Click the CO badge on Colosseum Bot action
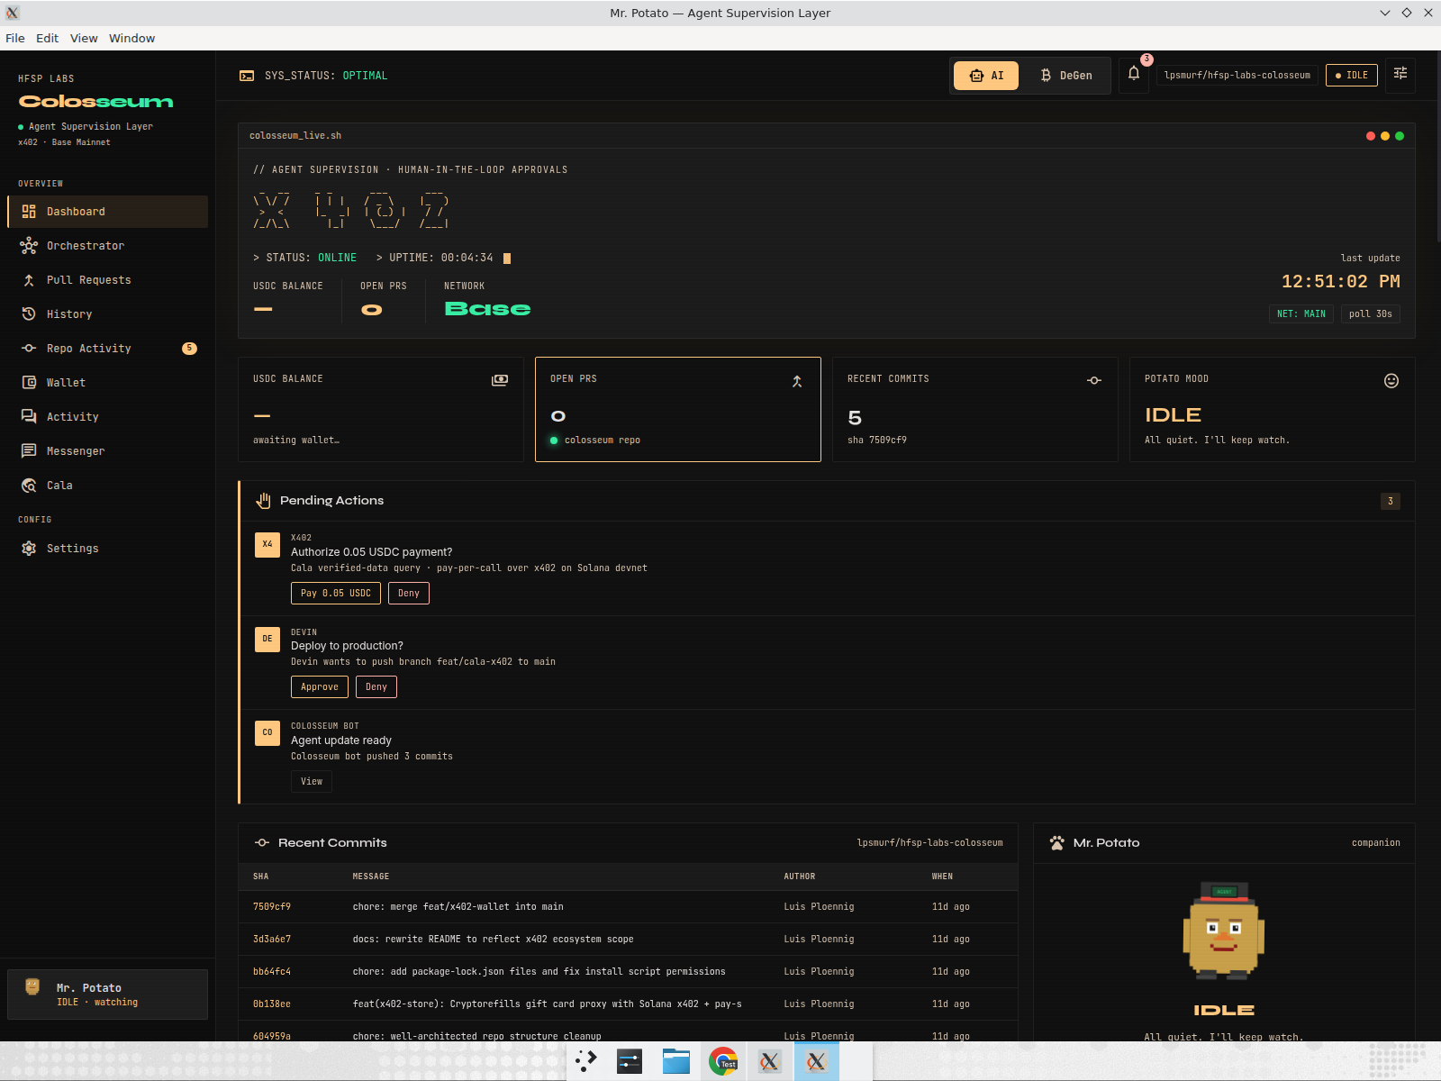 tap(267, 732)
